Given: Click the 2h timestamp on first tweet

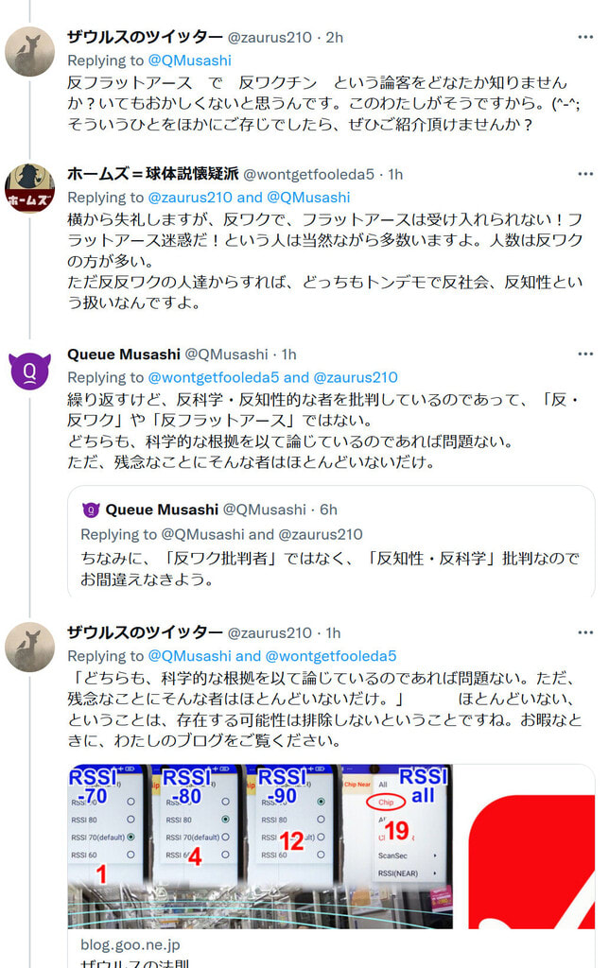Looking at the screenshot, I should point(334,38).
